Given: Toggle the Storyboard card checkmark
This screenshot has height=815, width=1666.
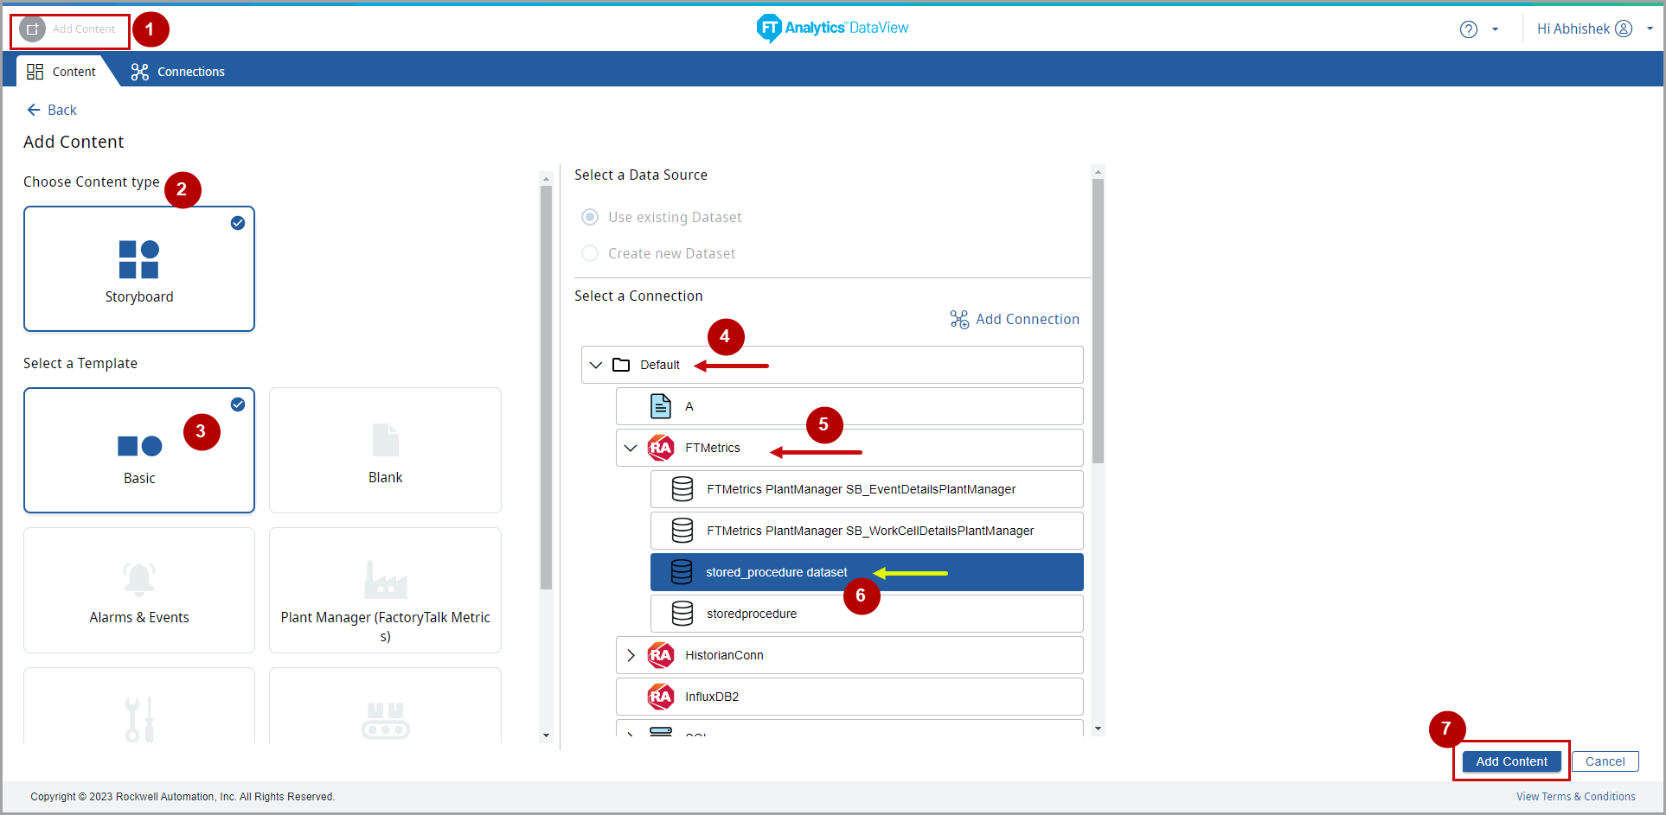Looking at the screenshot, I should point(238,223).
